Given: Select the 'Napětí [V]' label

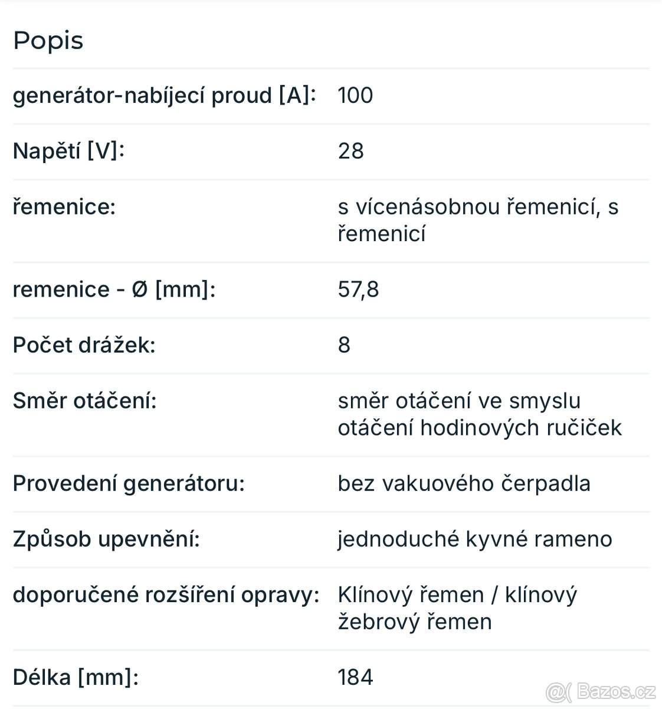Looking at the screenshot, I should 69,151.
